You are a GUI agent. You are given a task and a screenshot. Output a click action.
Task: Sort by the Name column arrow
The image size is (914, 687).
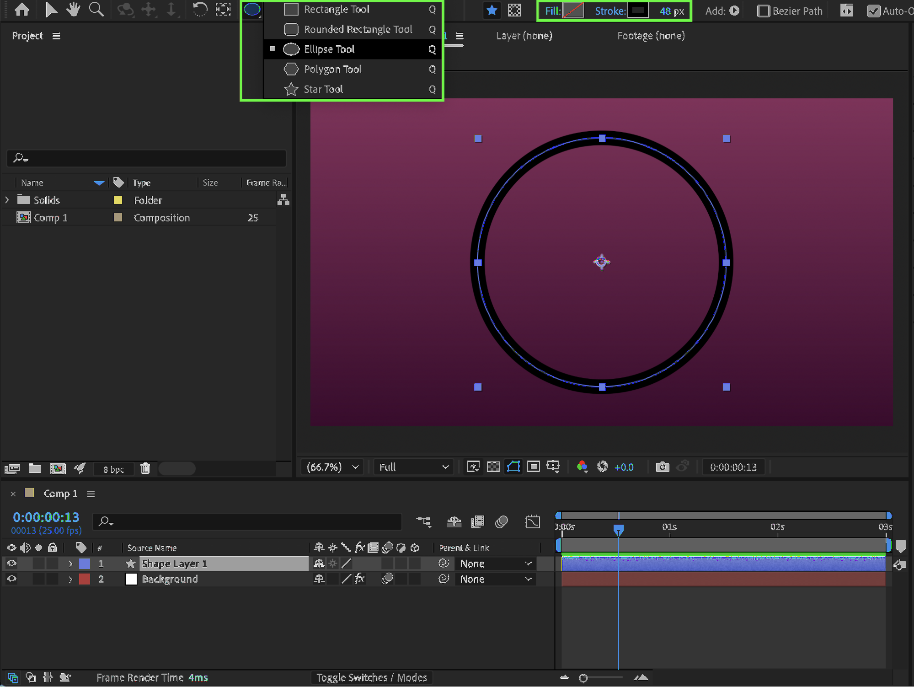(99, 183)
